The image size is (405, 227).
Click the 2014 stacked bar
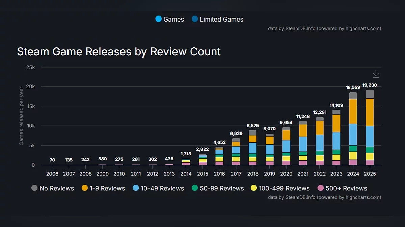(x=186, y=162)
